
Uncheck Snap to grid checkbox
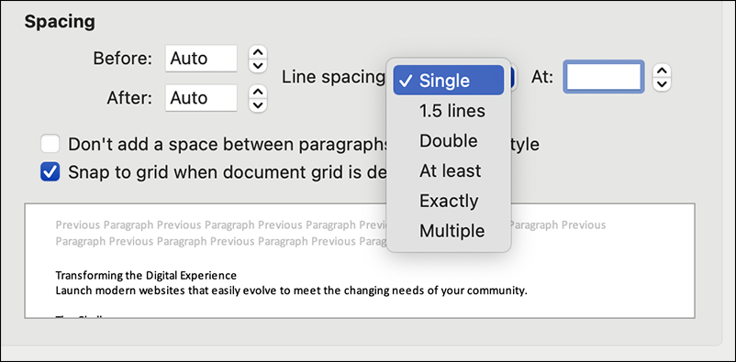pos(50,171)
